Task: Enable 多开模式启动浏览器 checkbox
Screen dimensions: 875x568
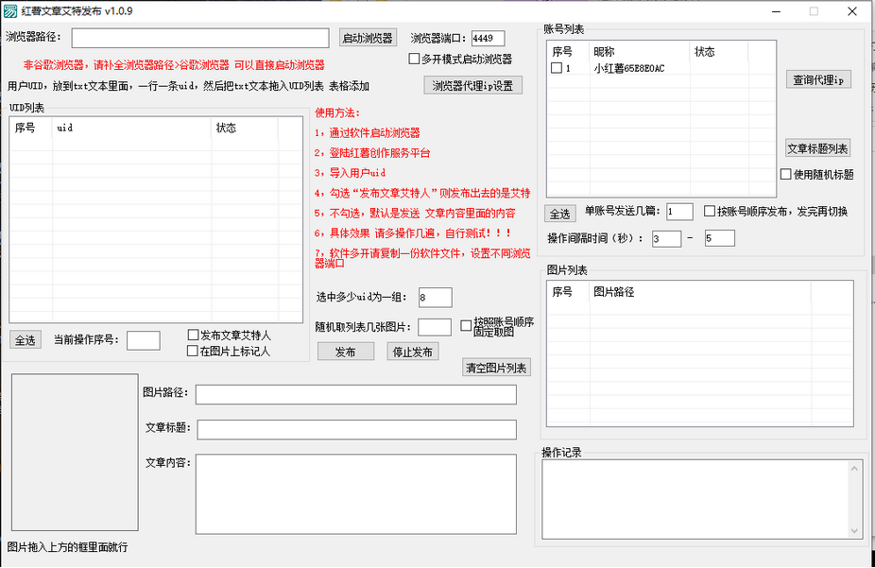Action: coord(414,59)
